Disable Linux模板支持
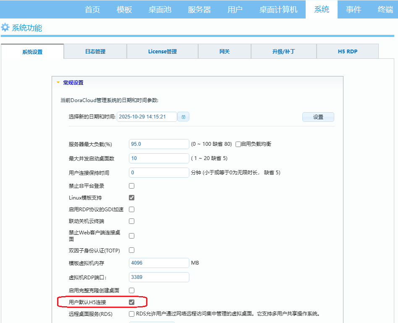 click(x=131, y=197)
